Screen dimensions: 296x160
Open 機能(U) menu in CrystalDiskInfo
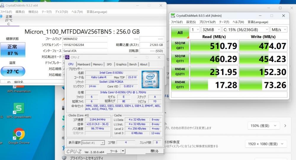coord(33,12)
